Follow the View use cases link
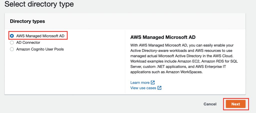Image resolution: width=256 pixels, height=113 pixels. click(143, 88)
